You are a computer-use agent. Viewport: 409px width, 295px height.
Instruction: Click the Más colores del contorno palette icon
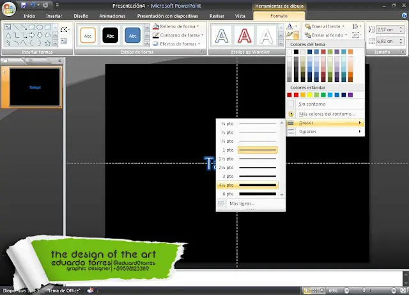point(291,113)
